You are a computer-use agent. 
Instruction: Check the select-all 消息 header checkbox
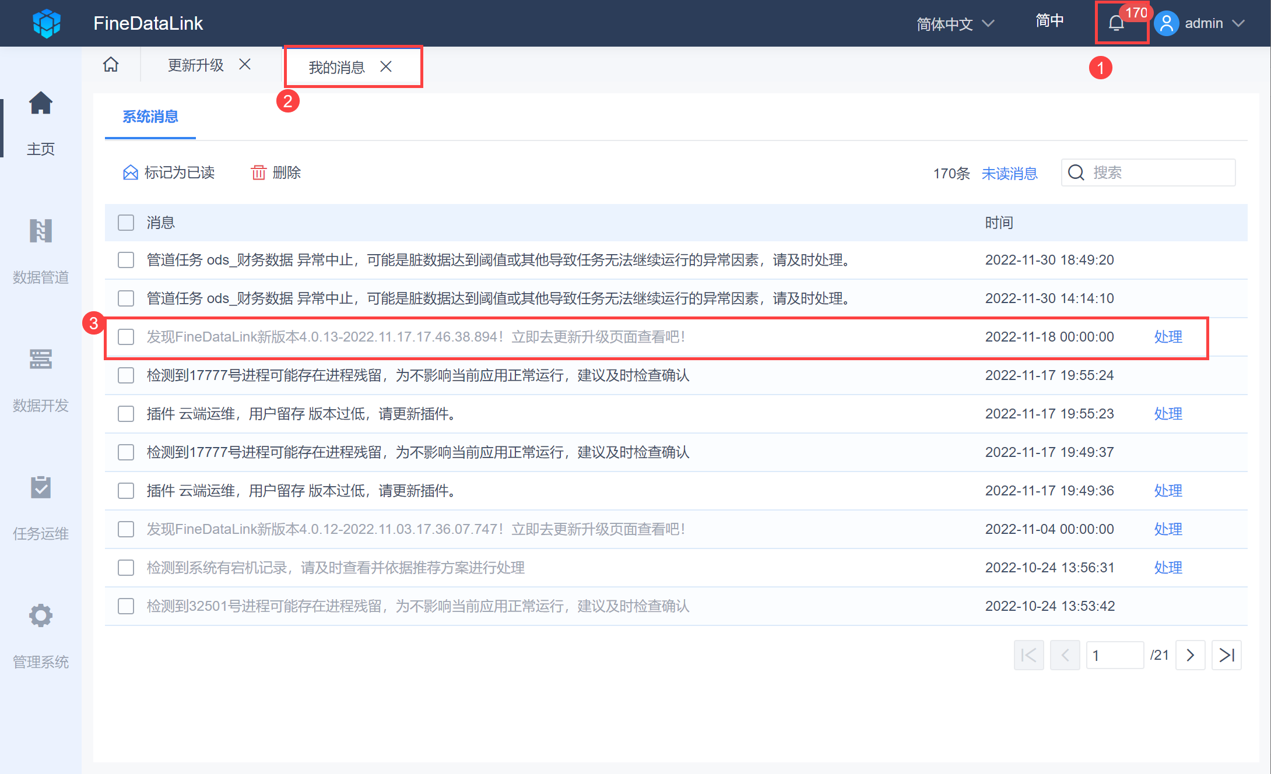126,223
